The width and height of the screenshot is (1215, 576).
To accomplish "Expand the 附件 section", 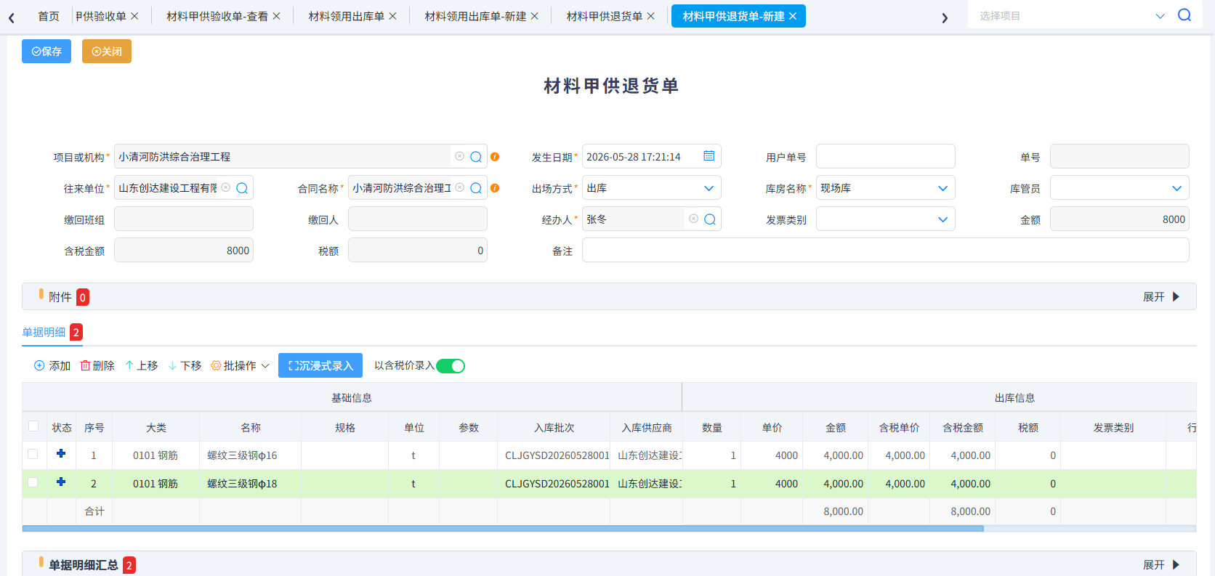I will (x=1161, y=297).
